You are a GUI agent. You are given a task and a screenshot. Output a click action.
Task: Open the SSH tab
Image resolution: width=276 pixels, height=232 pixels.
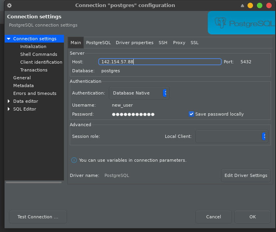pyautogui.click(x=163, y=43)
